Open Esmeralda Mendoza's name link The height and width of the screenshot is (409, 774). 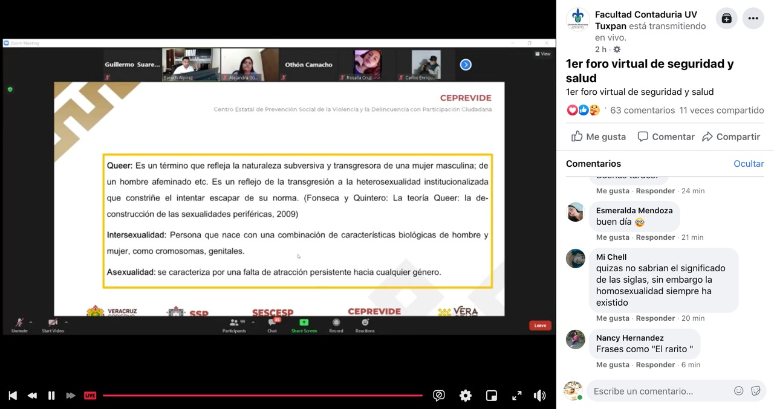tap(634, 210)
